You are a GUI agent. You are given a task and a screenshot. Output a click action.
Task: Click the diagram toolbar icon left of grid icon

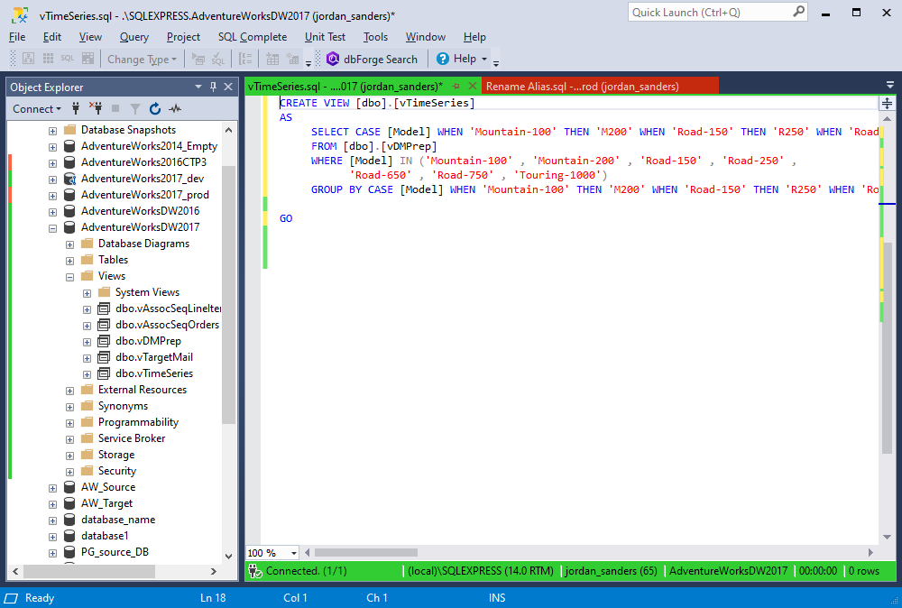28,59
